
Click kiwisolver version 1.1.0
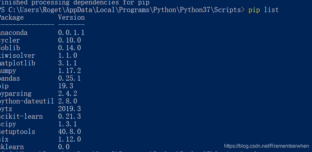(x=68, y=56)
